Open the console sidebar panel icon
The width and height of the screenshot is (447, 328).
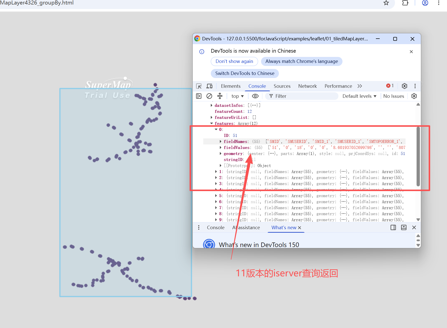[199, 96]
